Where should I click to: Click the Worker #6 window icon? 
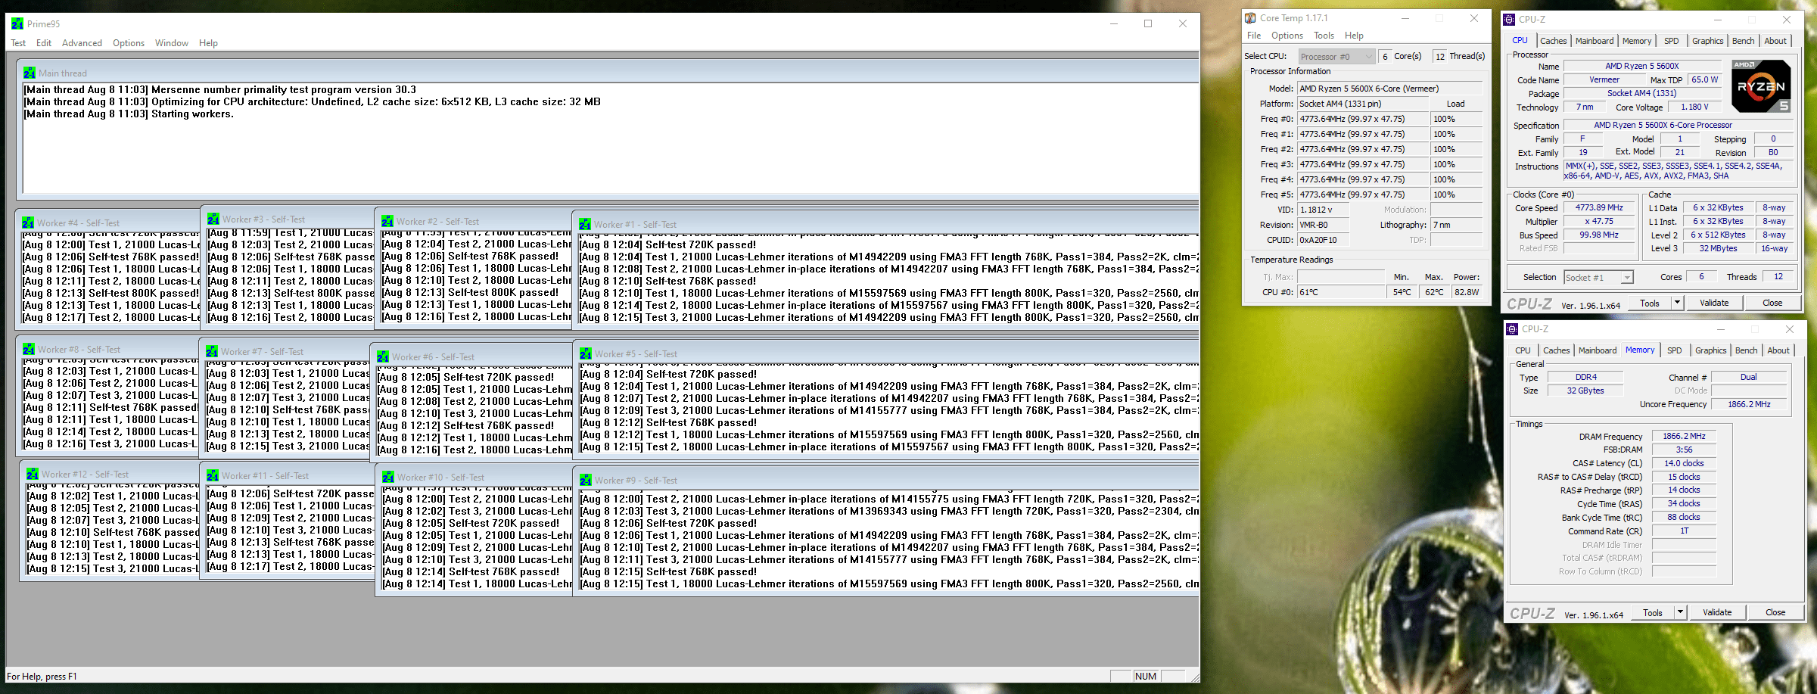pyautogui.click(x=383, y=356)
